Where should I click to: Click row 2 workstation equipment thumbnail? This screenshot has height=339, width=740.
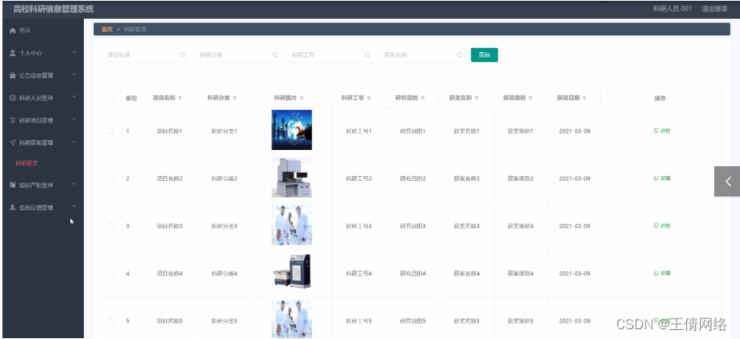point(292,178)
